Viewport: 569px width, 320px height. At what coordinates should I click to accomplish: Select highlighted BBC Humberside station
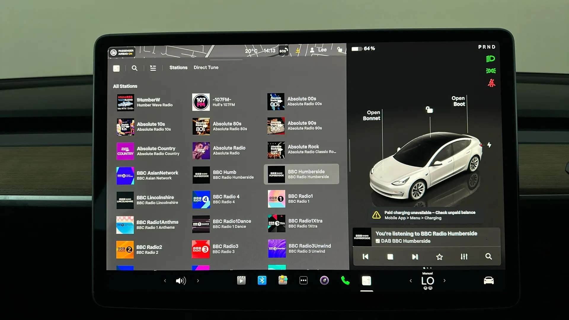click(x=301, y=174)
